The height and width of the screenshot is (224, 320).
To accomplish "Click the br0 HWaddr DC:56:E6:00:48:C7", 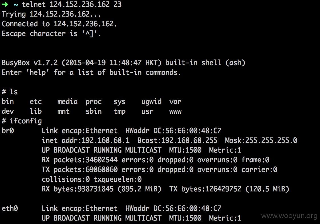I will (x=173, y=131).
